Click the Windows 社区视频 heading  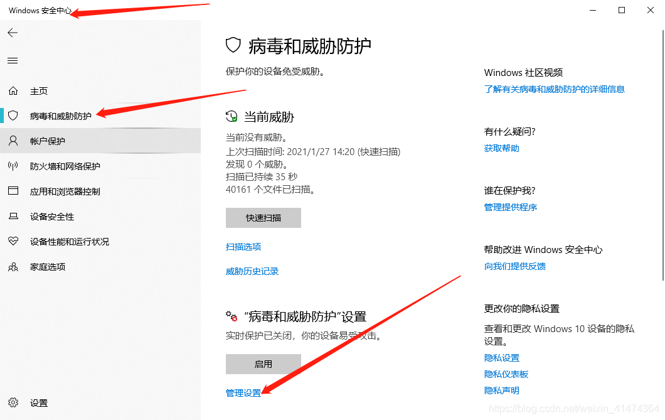523,73
